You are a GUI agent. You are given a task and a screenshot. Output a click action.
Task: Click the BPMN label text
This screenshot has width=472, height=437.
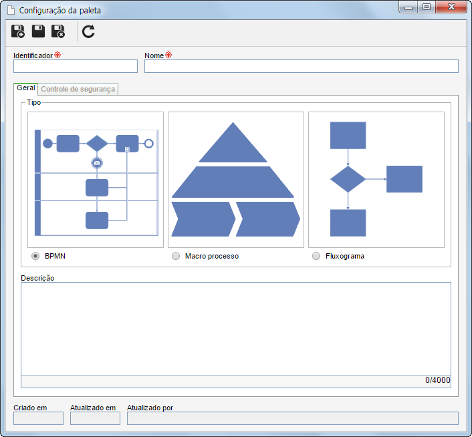[55, 256]
